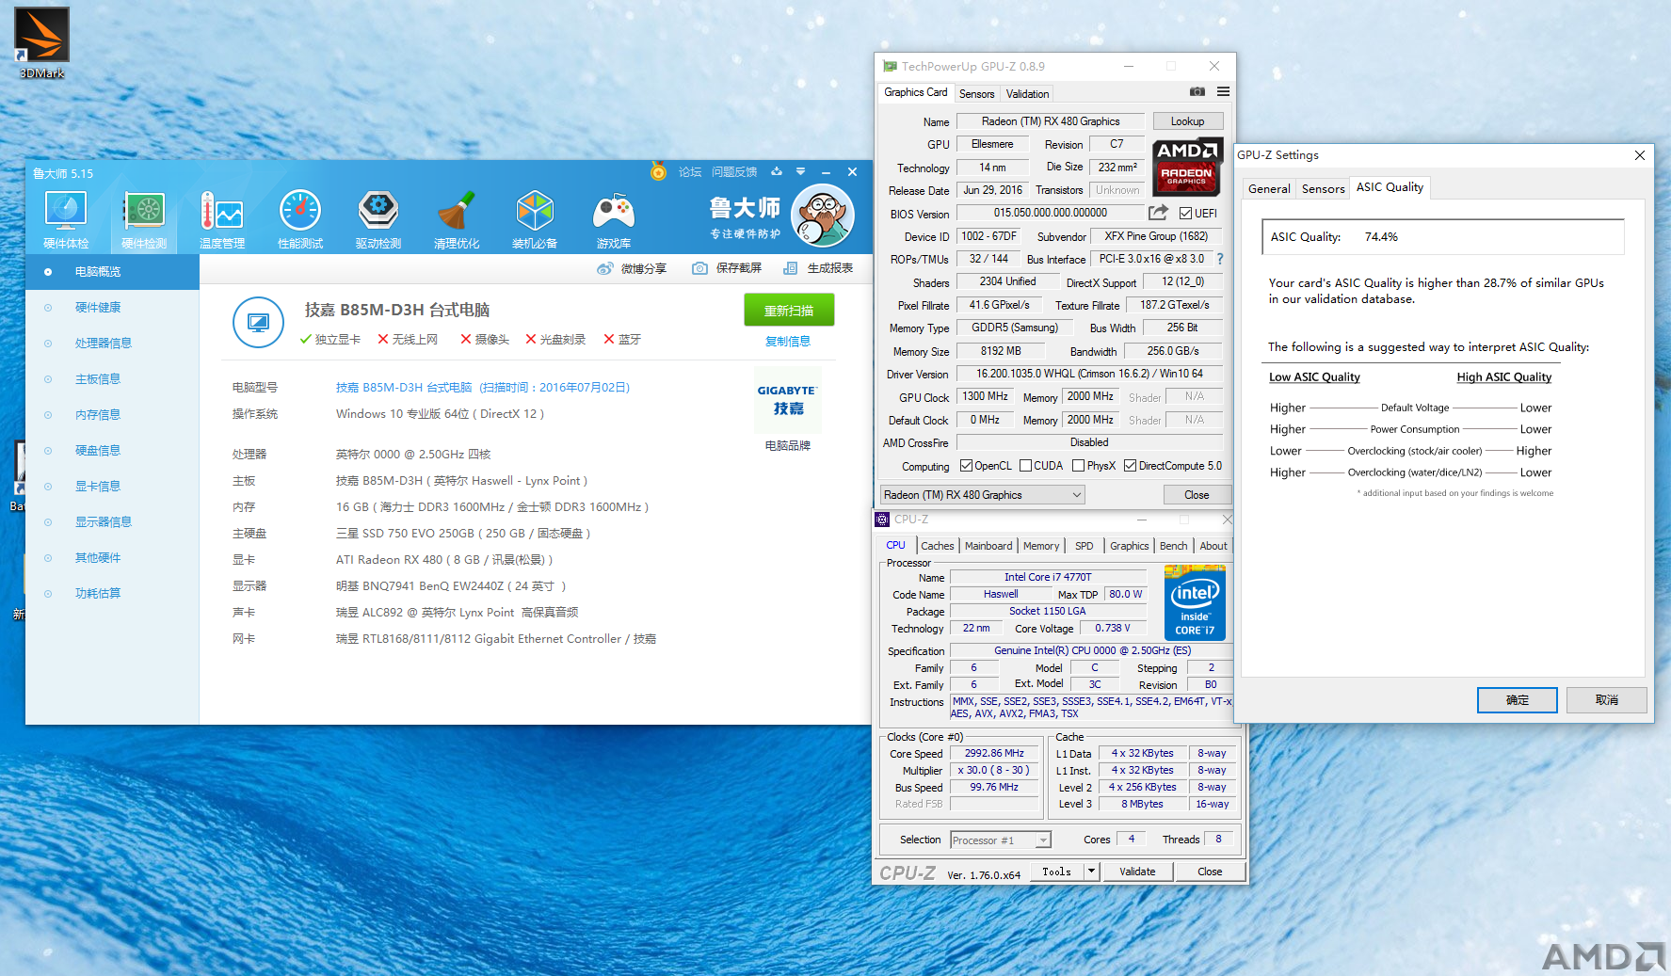Screen dimensions: 1671x976
Task: Click the Ludashi mascot avatar
Action: (x=823, y=216)
